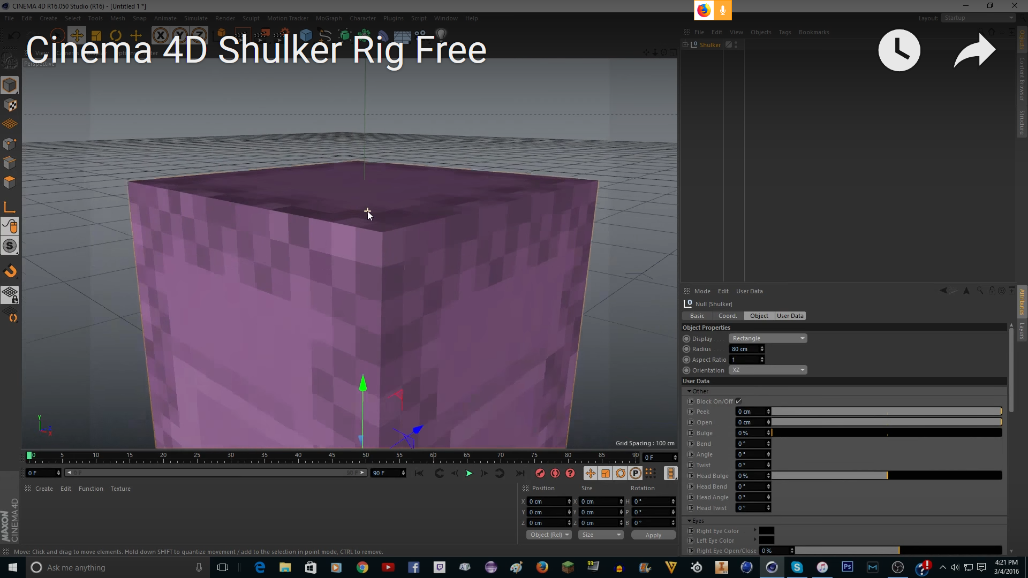Viewport: 1028px width, 578px height.
Task: Open the red question-mark Keyframe Selection icon
Action: (x=570, y=473)
